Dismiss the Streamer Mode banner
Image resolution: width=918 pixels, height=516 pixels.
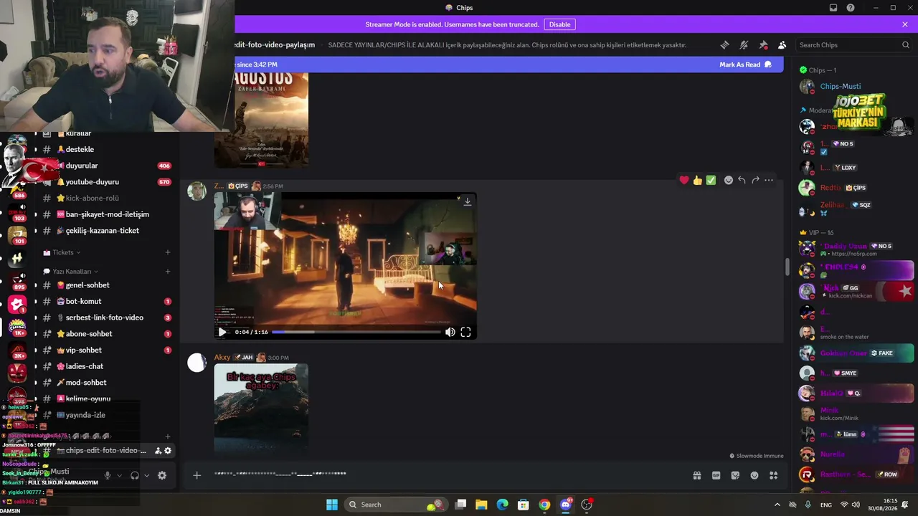point(905,24)
